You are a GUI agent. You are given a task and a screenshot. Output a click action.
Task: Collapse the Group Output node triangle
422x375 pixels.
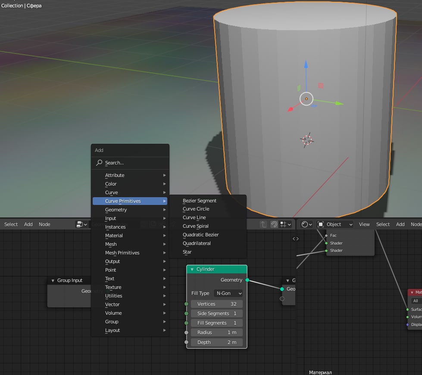pyautogui.click(x=288, y=280)
